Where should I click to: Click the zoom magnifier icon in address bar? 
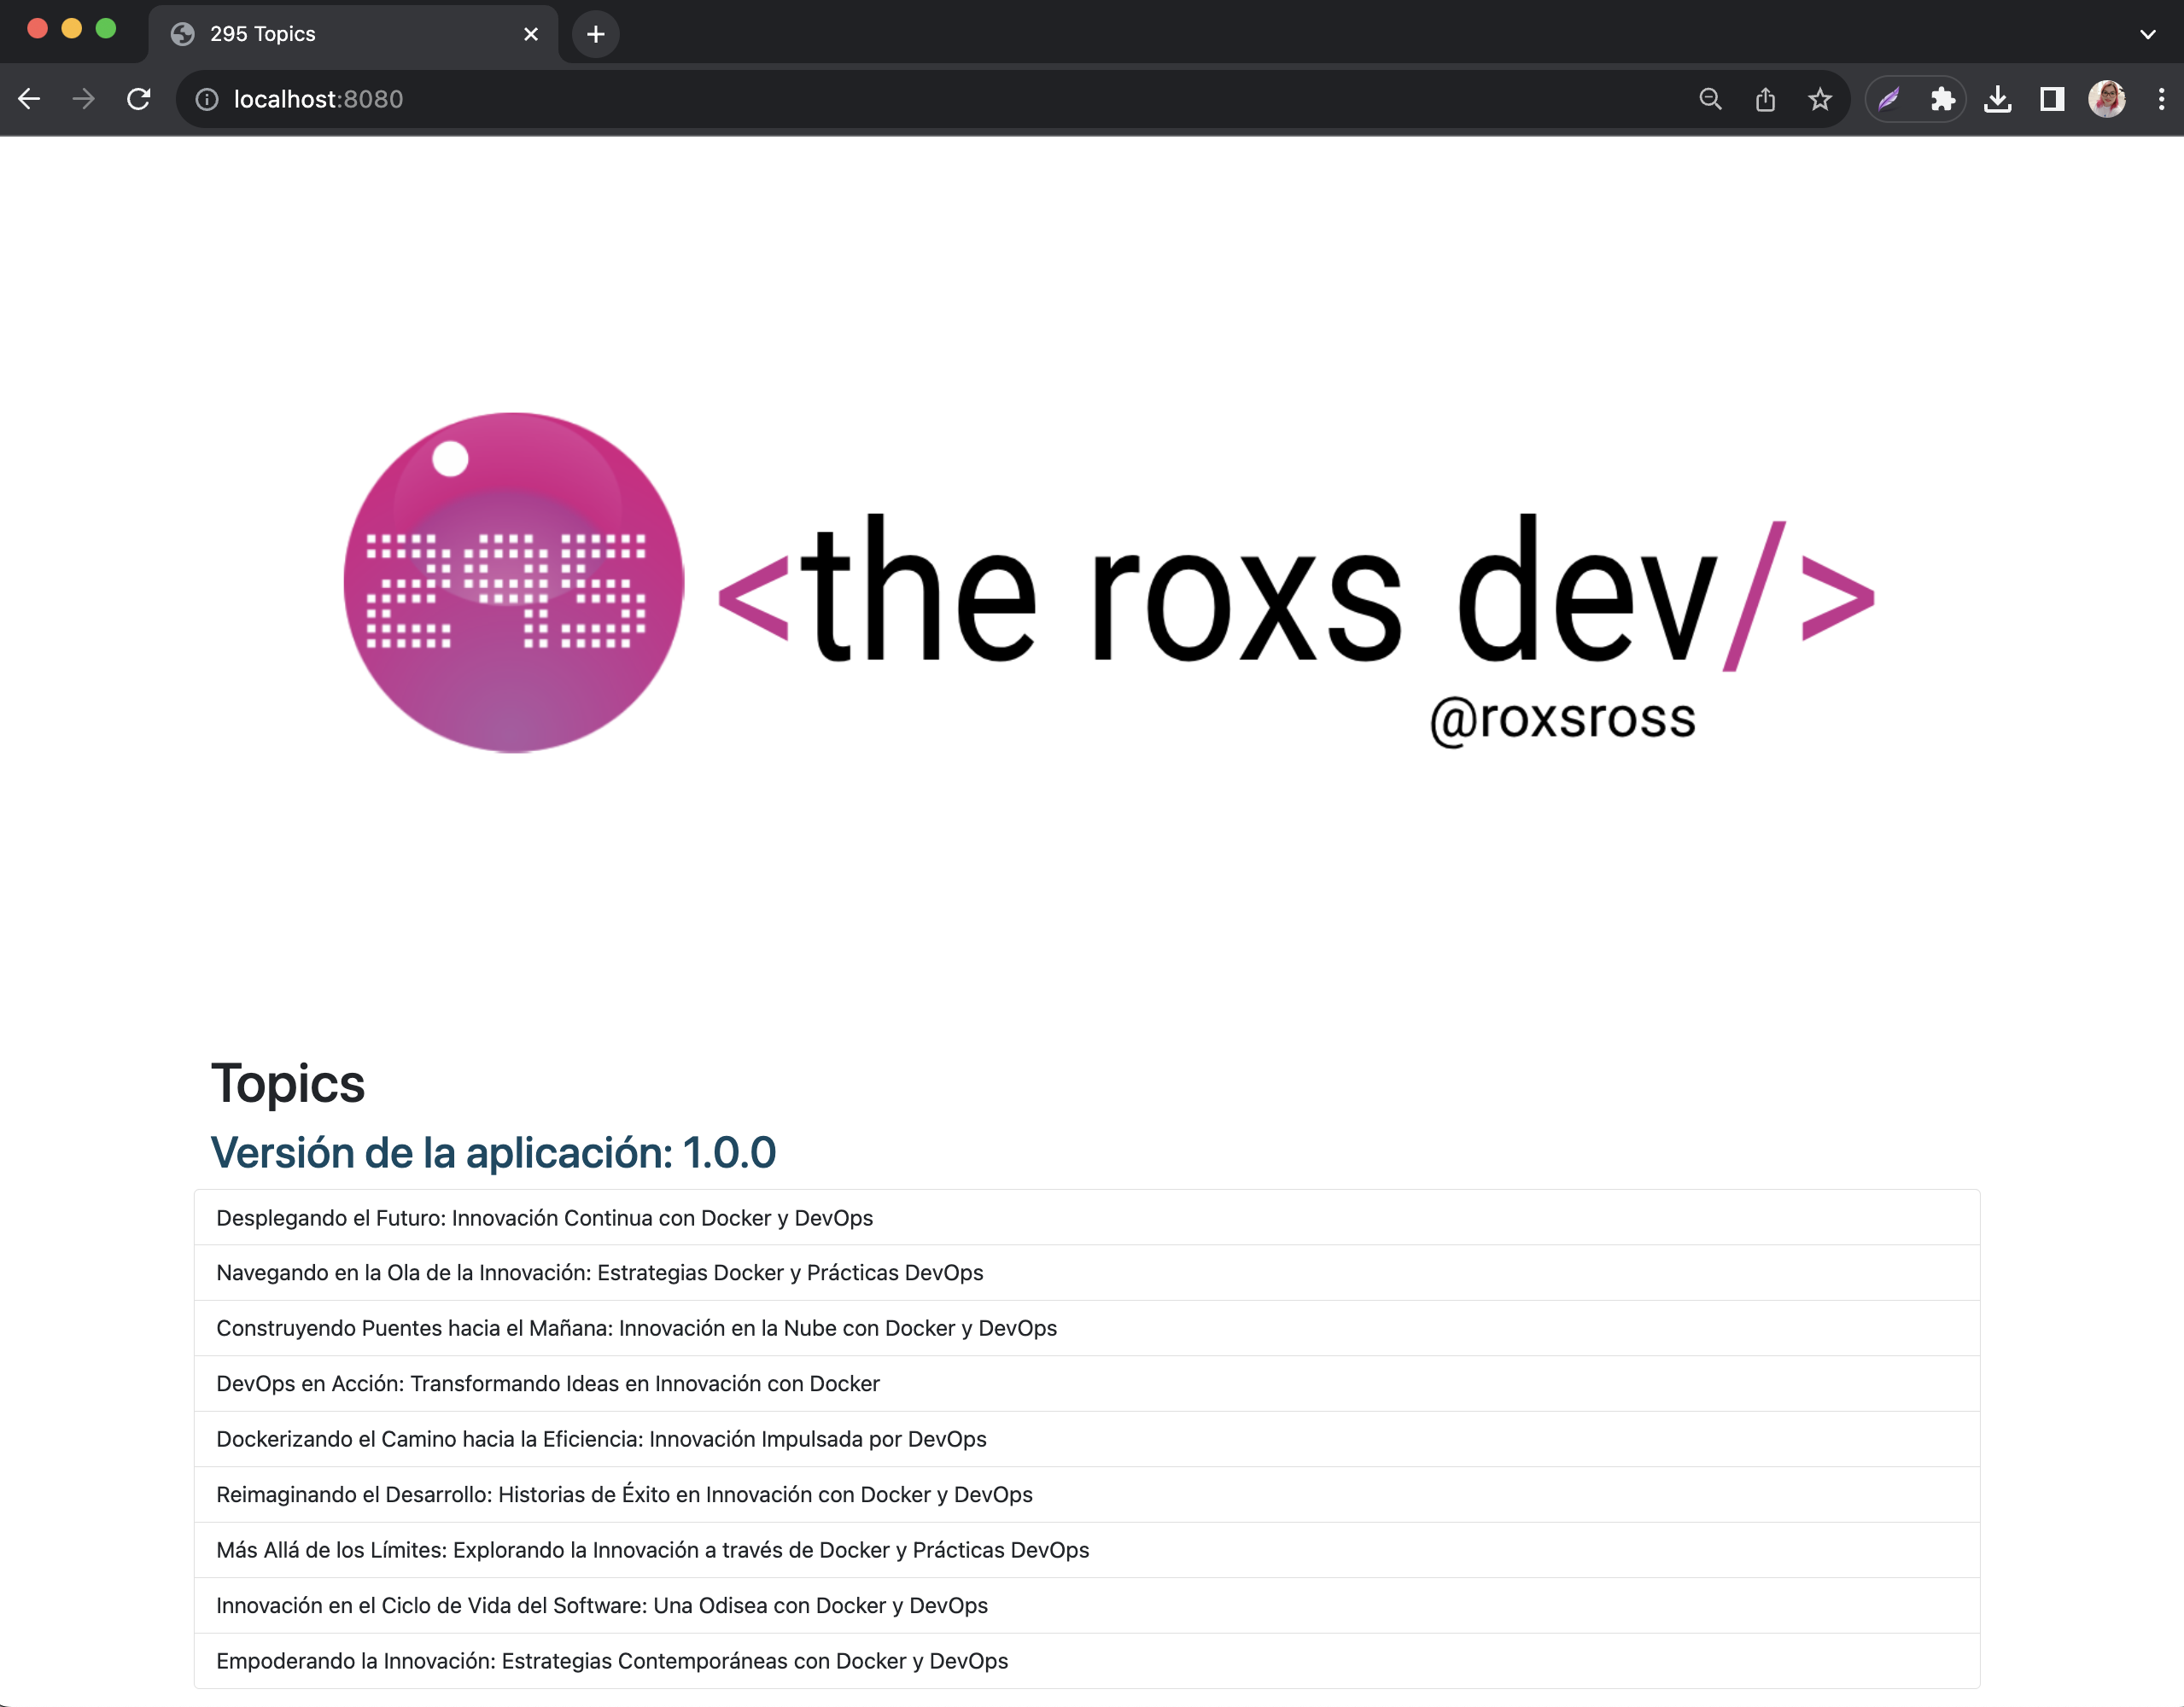click(x=1711, y=99)
